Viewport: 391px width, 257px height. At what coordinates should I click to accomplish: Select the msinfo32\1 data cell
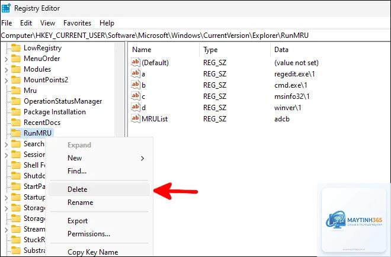click(x=291, y=96)
